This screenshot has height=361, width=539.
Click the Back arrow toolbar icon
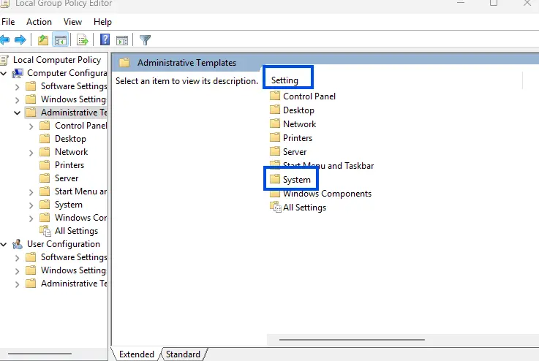(4, 40)
